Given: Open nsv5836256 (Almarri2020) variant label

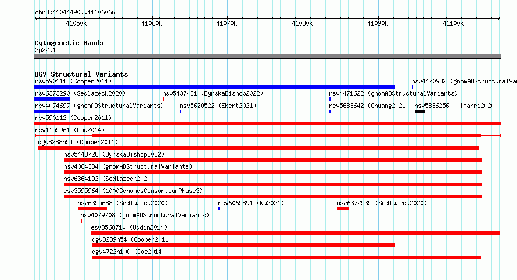Looking at the screenshot, I should 456,106.
